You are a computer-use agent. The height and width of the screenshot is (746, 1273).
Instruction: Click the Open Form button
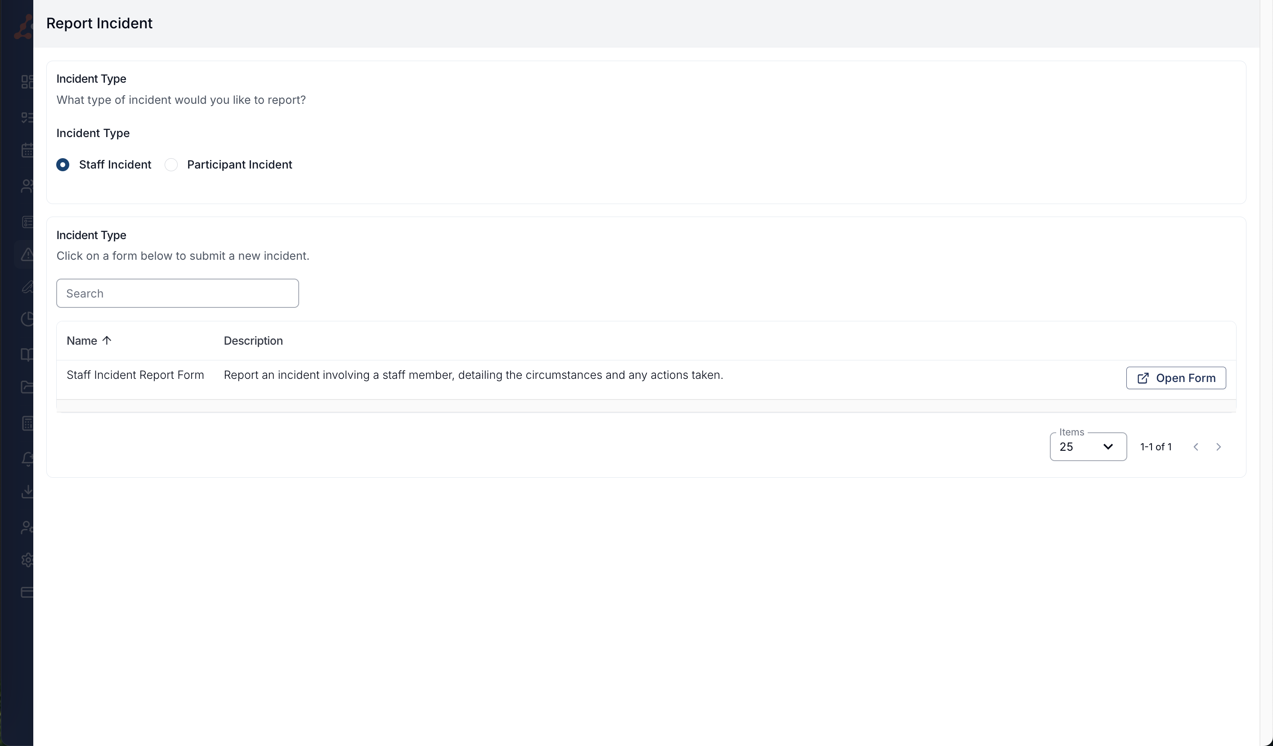coord(1175,378)
